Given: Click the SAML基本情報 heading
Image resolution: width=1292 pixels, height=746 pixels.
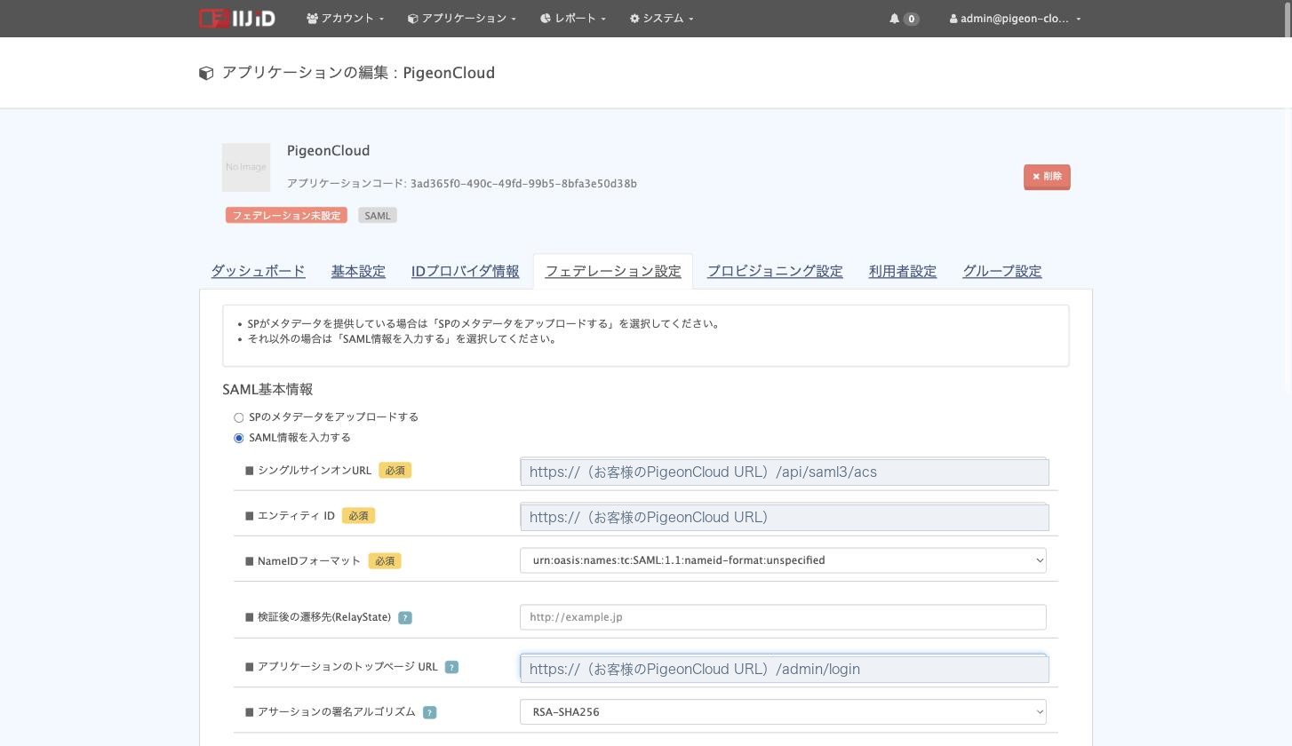Looking at the screenshot, I should coord(267,389).
